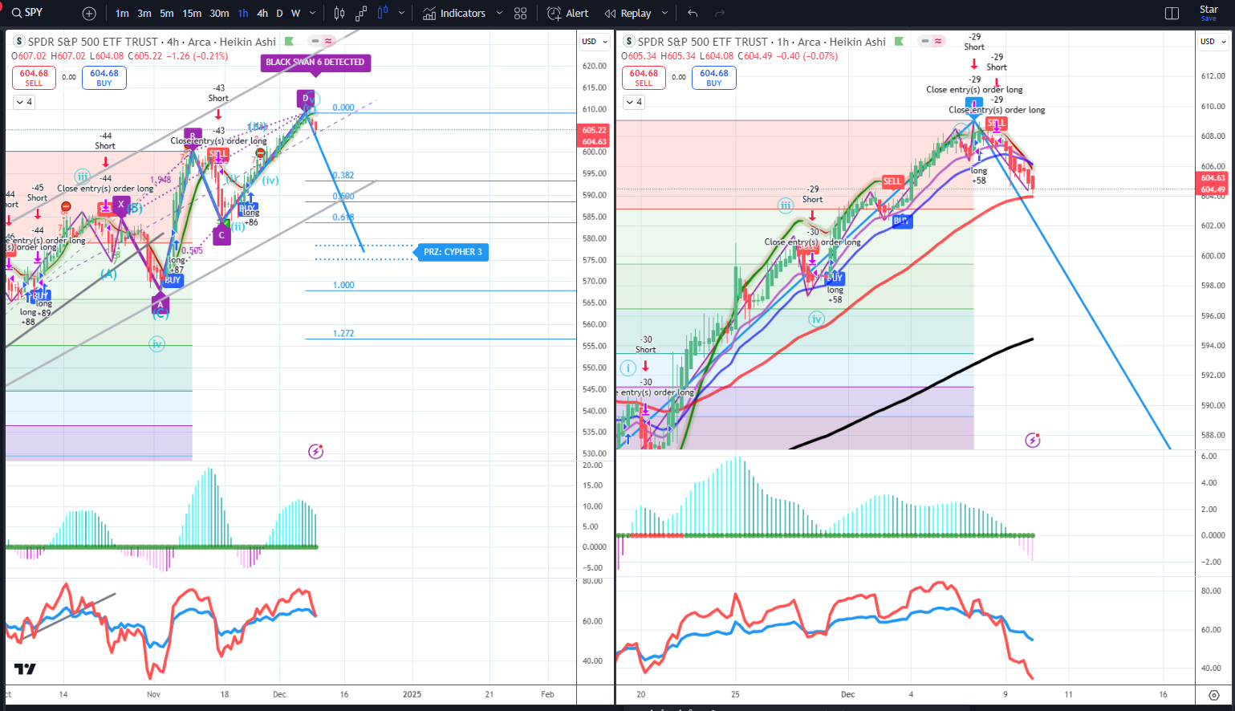Click the purple C pattern point marker
Screen dimensions: 1235x711
click(221, 235)
